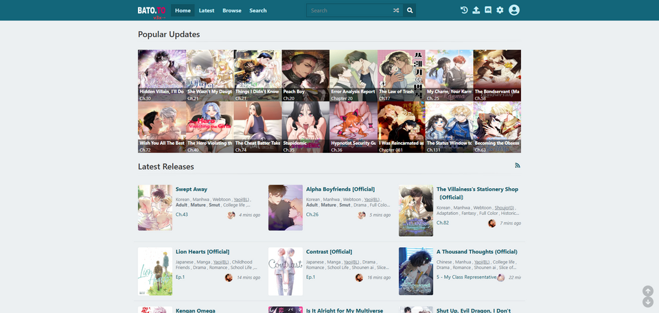Click the Yaoi(BL) tag under Swept Away

pyautogui.click(x=242, y=199)
